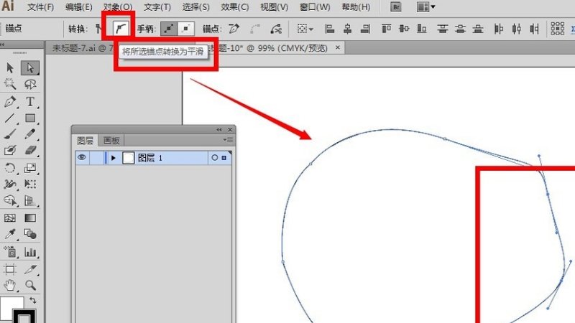Select the Scale tool
Screen dimensions: 575x323
point(30,168)
